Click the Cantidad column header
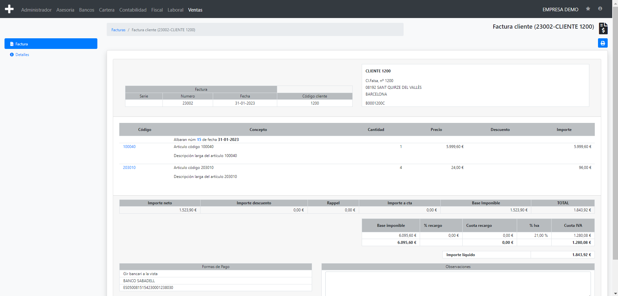This screenshot has width=618, height=296. pos(376,130)
